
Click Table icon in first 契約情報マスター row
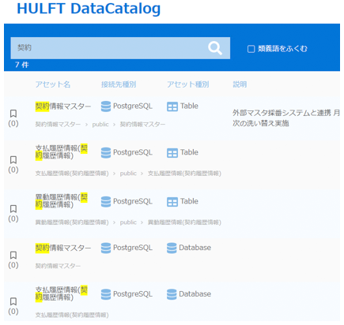coord(172,106)
